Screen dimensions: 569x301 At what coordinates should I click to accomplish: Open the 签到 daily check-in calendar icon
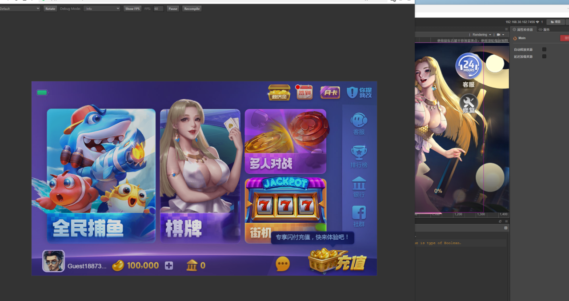pos(305,92)
